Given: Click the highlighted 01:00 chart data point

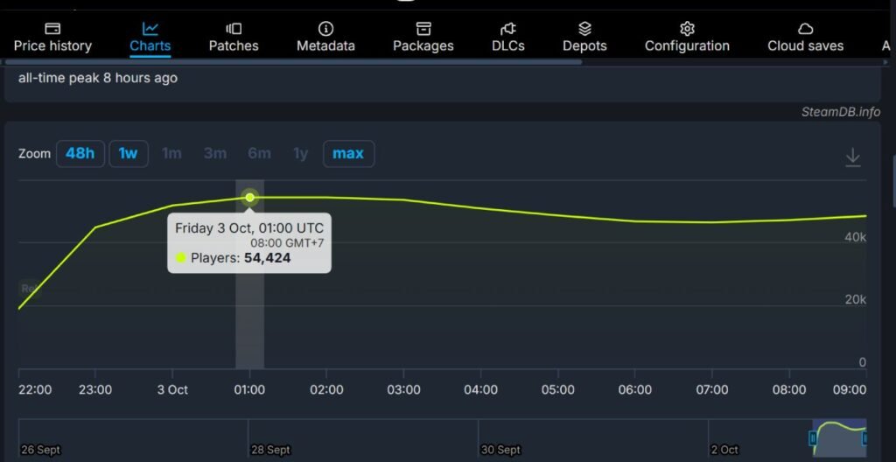Looking at the screenshot, I should [250, 198].
